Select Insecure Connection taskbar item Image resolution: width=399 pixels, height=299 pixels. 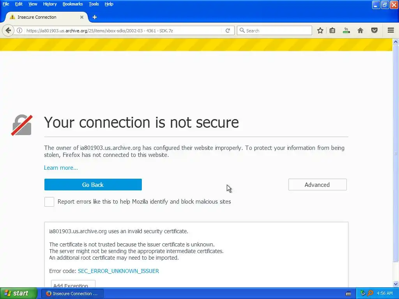(72, 294)
